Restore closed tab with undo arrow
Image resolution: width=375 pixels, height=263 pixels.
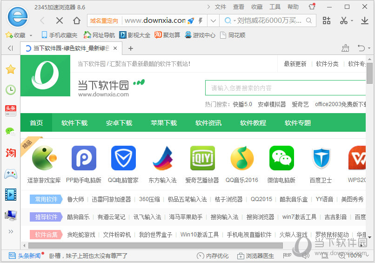361,48
